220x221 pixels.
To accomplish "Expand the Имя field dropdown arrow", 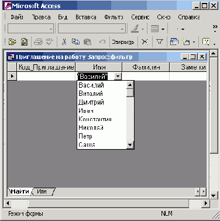I will pos(118,76).
